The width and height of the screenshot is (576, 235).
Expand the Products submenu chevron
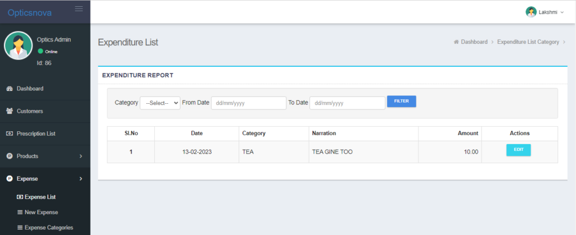(81, 156)
